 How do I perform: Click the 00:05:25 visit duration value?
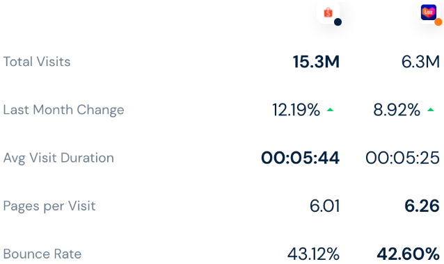(403, 158)
